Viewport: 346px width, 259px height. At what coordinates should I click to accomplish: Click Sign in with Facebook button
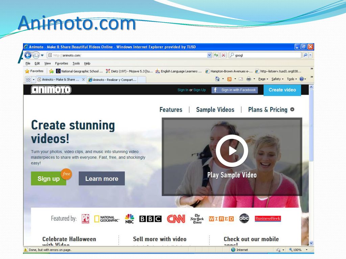tap(234, 90)
